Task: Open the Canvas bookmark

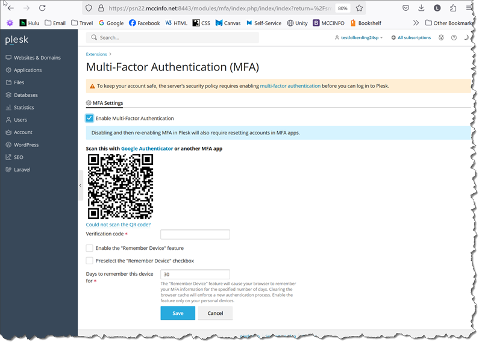Action: pos(228,23)
